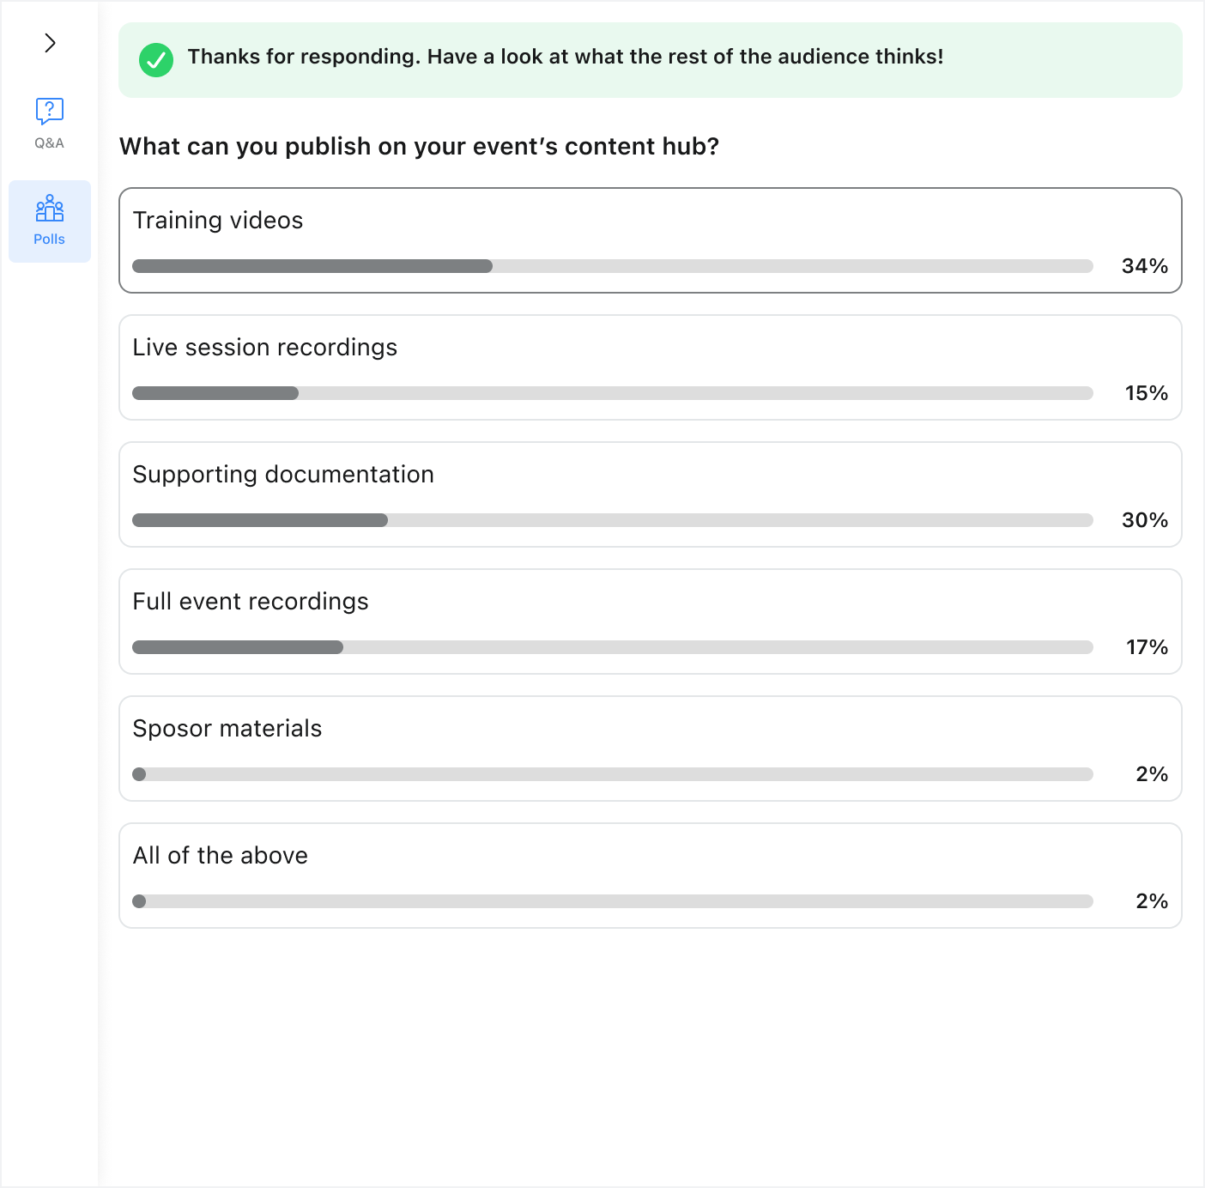
Task: Select the Training videos poll option
Action: tap(651, 240)
